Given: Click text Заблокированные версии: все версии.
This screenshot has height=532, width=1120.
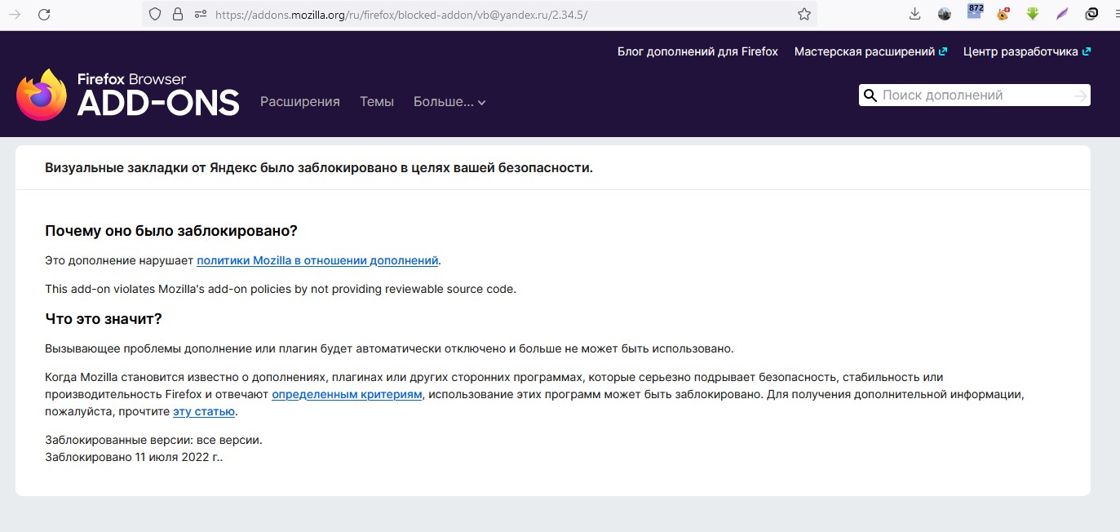Looking at the screenshot, I should (153, 441).
